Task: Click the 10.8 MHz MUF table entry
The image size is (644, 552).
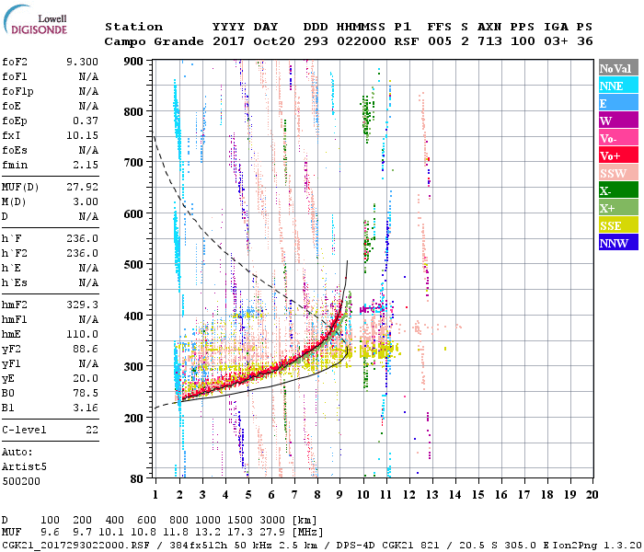Action: click(x=143, y=533)
